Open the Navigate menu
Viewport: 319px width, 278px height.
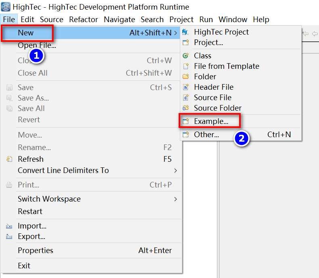click(119, 19)
